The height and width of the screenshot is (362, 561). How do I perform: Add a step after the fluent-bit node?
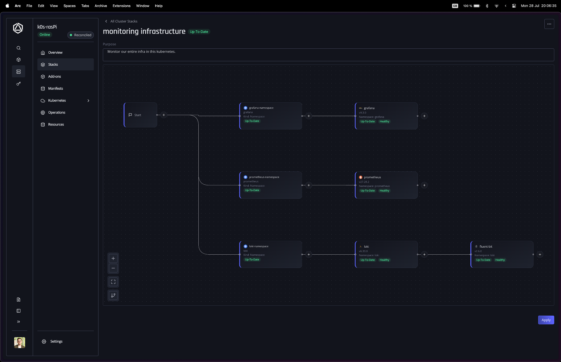[x=540, y=254]
